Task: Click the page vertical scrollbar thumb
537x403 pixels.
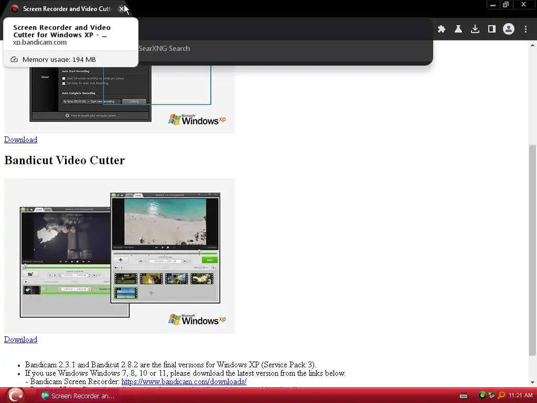Action: (533, 250)
